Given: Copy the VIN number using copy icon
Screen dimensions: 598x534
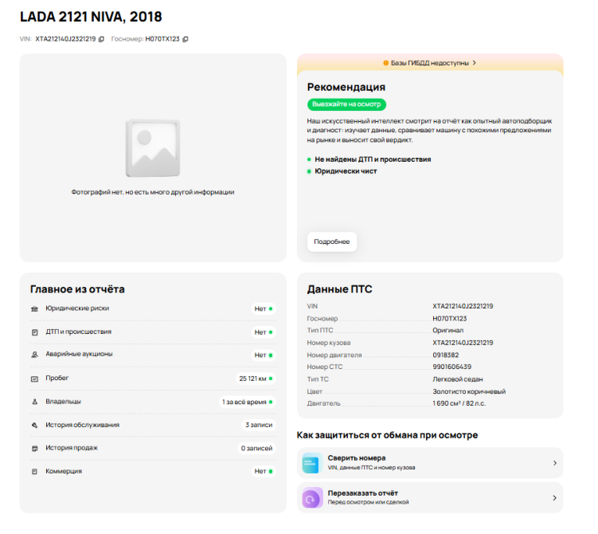Looking at the screenshot, I should coord(101,39).
